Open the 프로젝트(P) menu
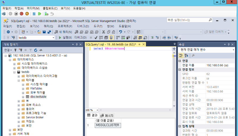The image size is (238, 136). point(65,26)
